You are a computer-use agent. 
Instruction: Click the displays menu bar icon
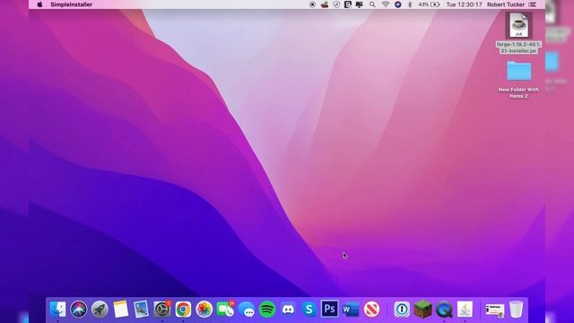(x=359, y=4)
